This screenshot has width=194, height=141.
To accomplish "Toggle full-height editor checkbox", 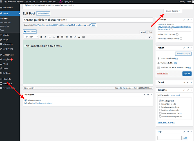I will [x=26, y=5].
